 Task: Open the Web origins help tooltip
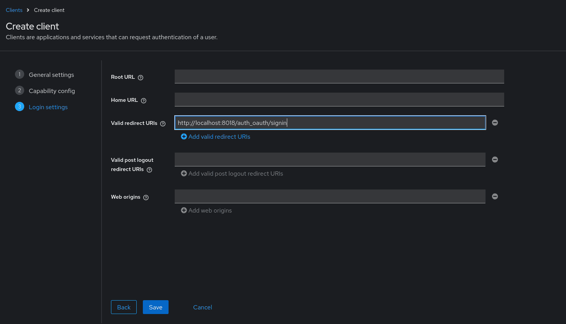pyautogui.click(x=146, y=197)
